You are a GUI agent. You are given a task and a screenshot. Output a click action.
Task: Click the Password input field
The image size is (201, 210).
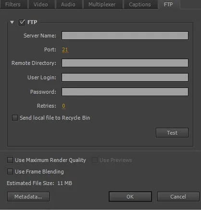pyautogui.click(x=125, y=92)
